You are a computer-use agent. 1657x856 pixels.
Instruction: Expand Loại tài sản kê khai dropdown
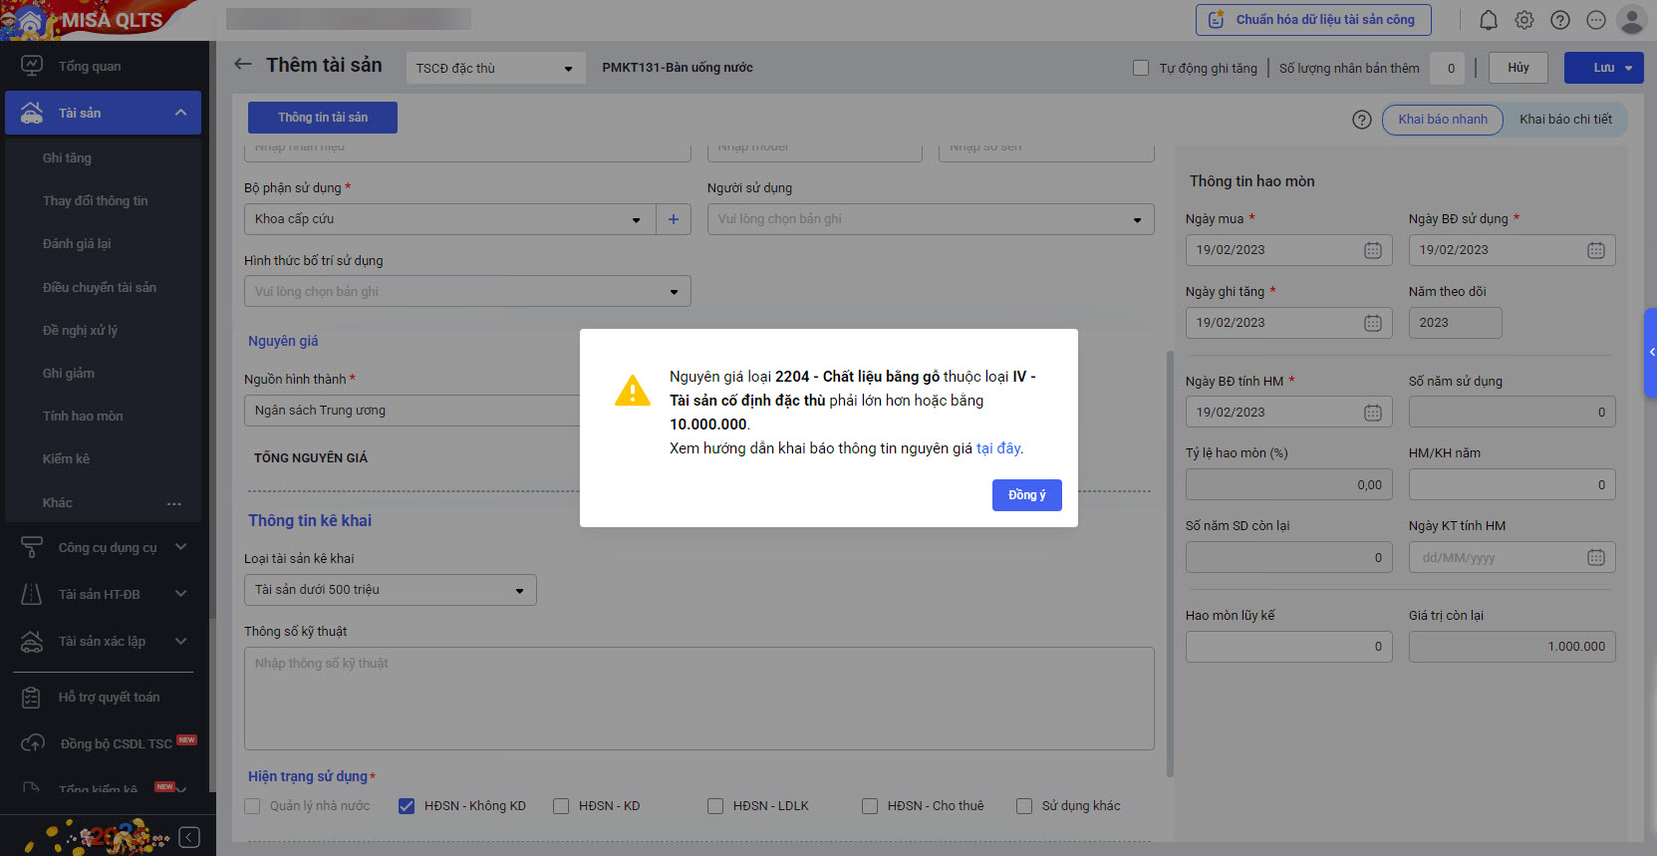click(390, 590)
